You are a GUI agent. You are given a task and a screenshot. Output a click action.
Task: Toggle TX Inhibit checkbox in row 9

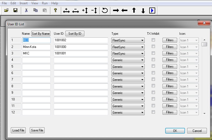(153, 92)
